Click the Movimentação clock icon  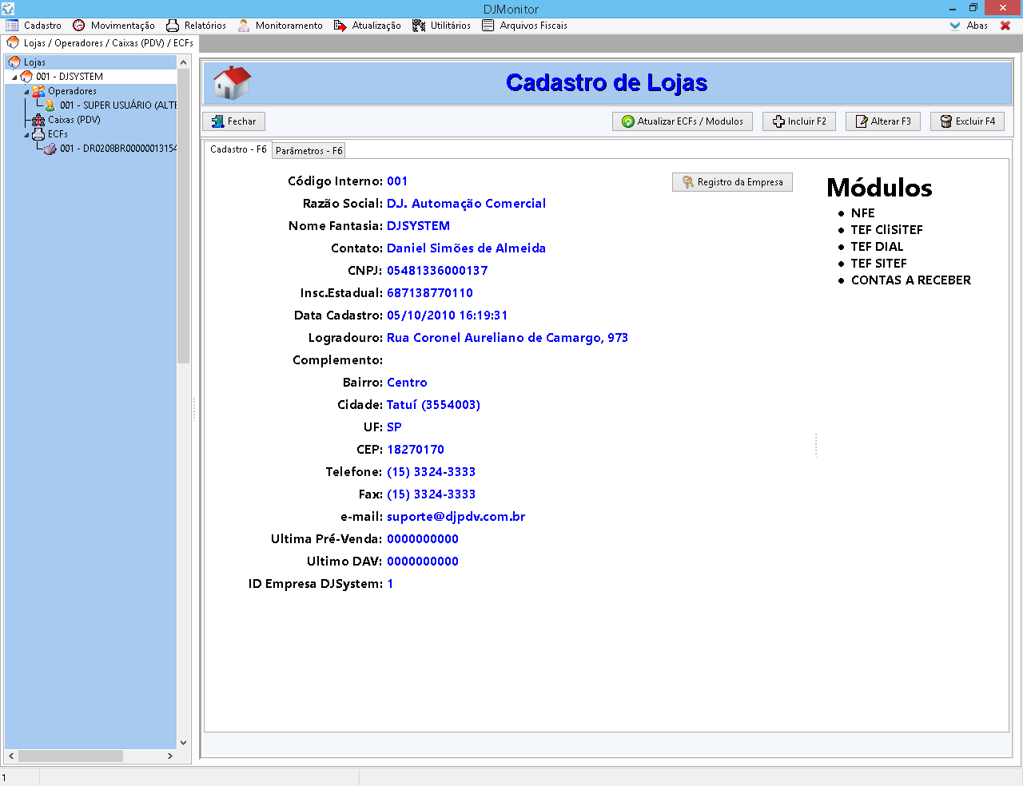78,26
